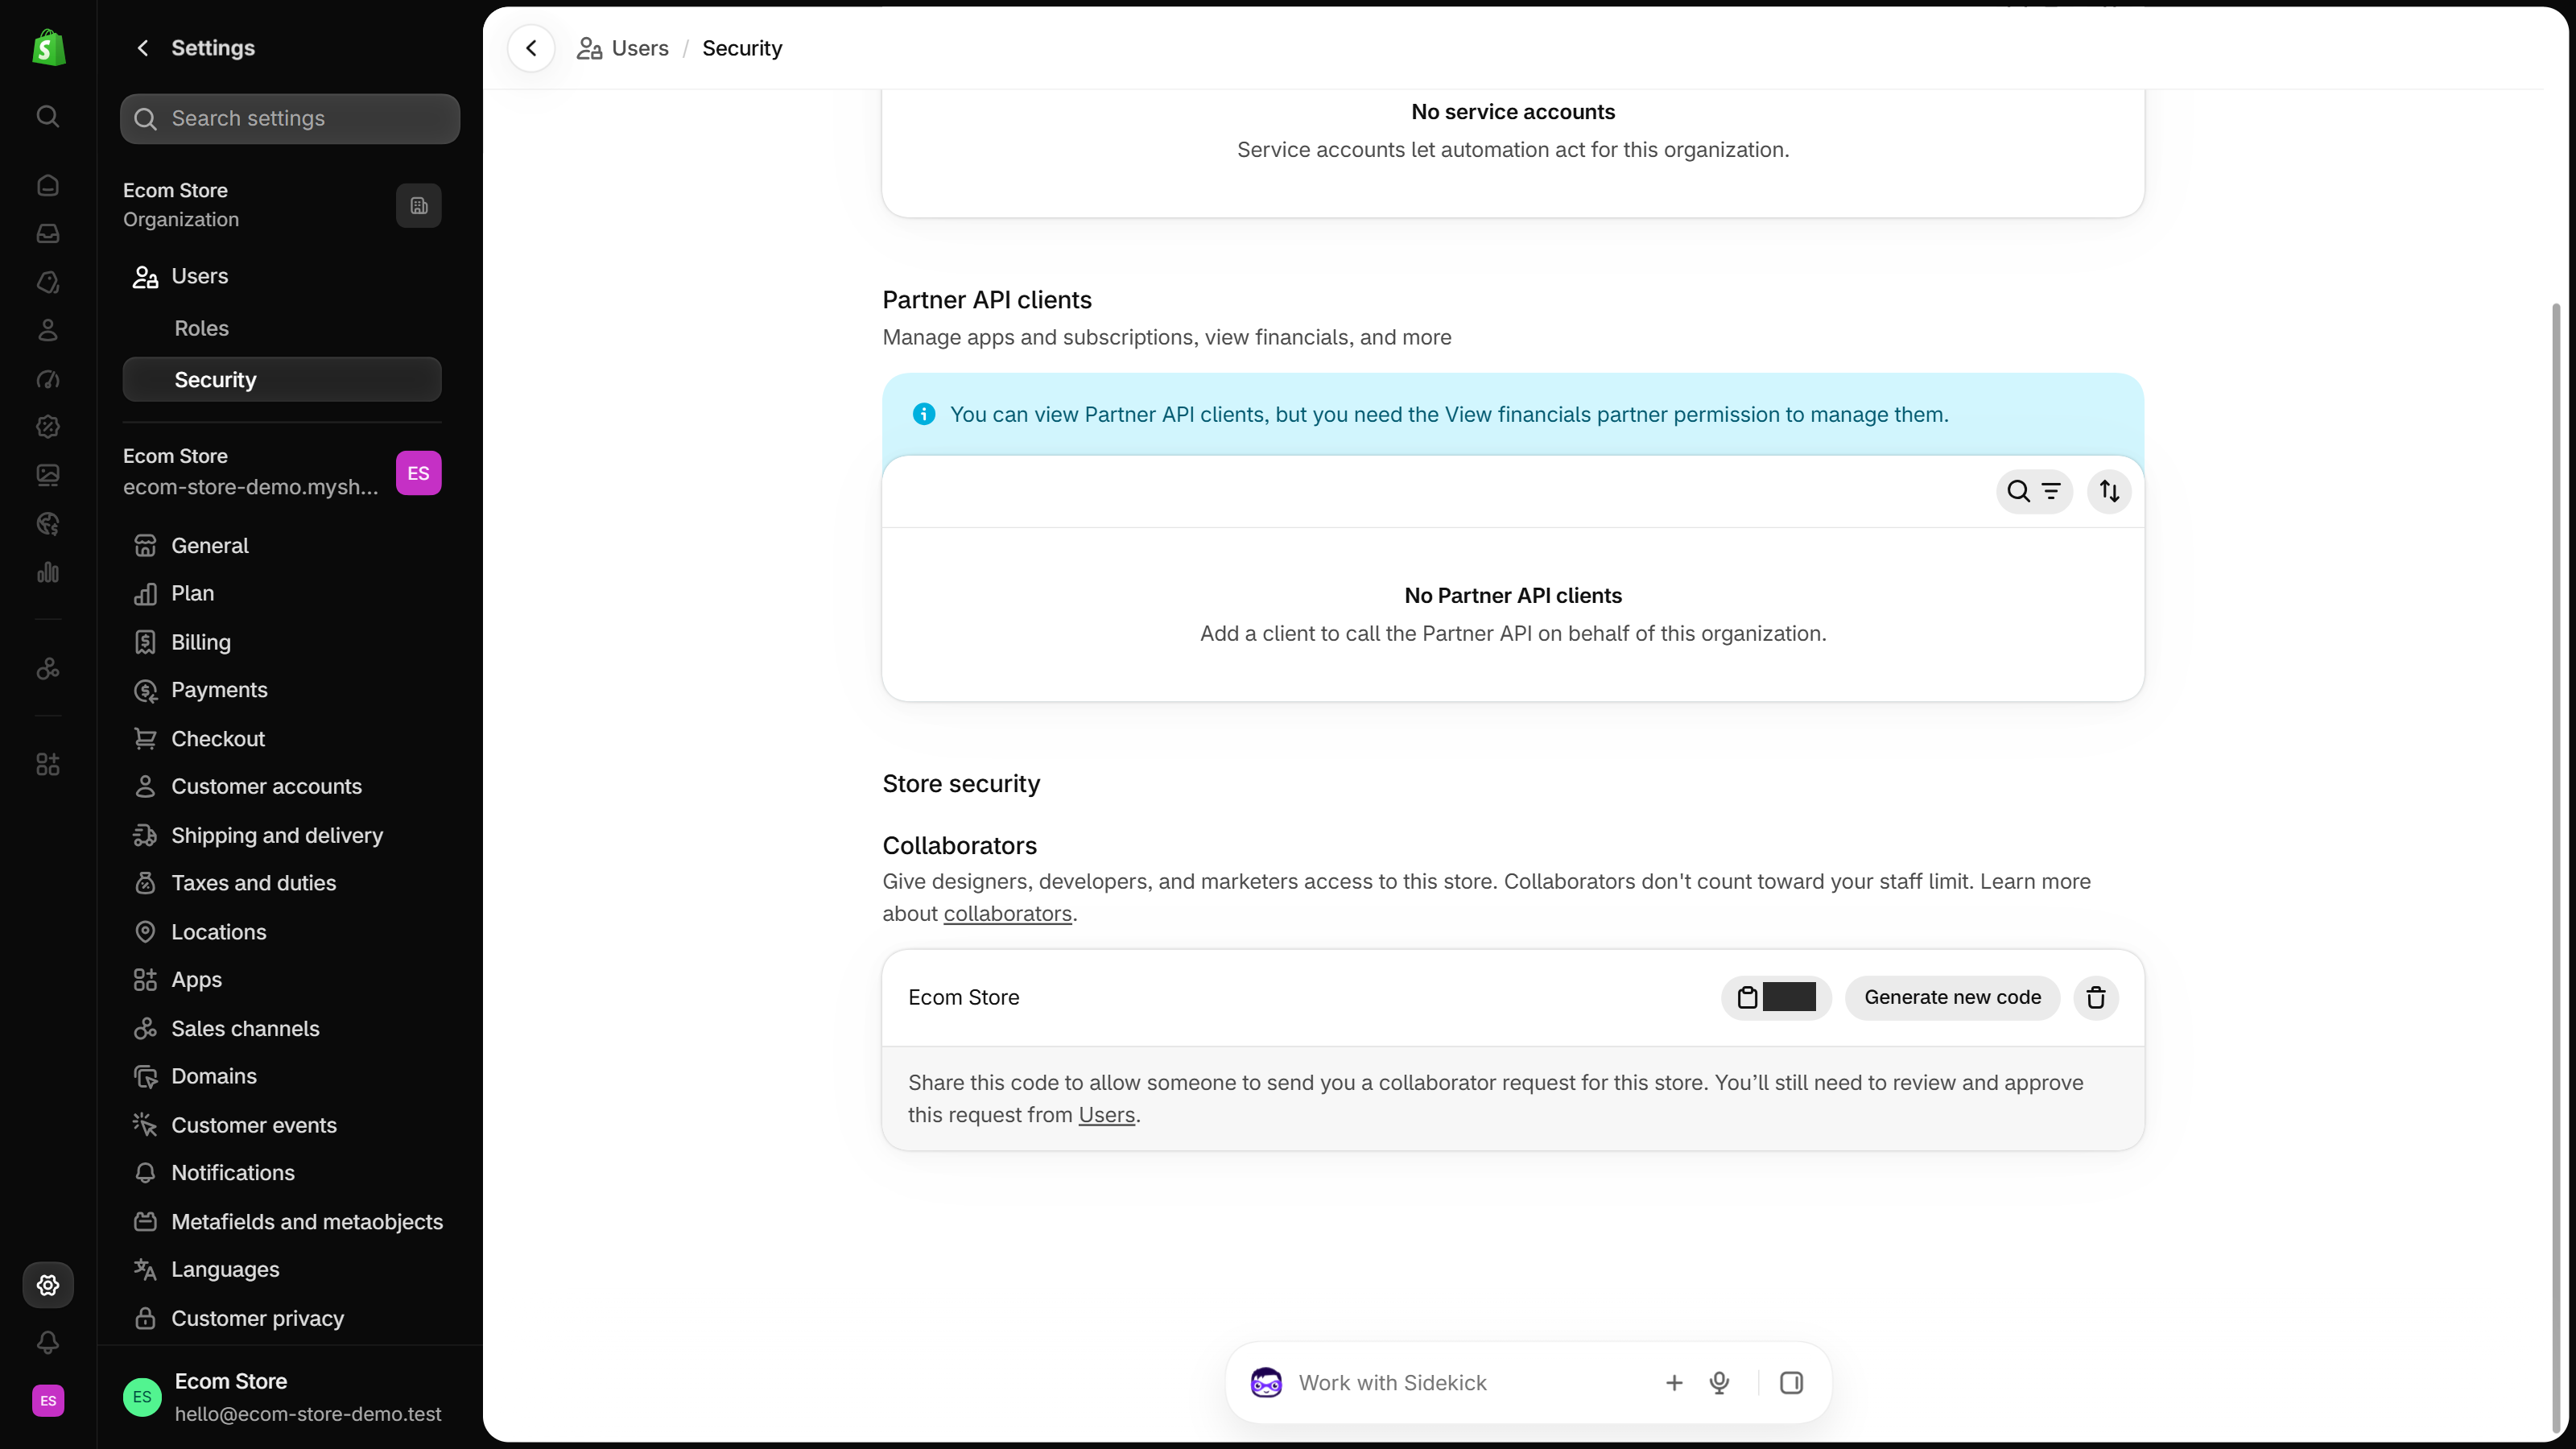
Task: Open Users in the settings sidebar
Action: tap(282, 276)
